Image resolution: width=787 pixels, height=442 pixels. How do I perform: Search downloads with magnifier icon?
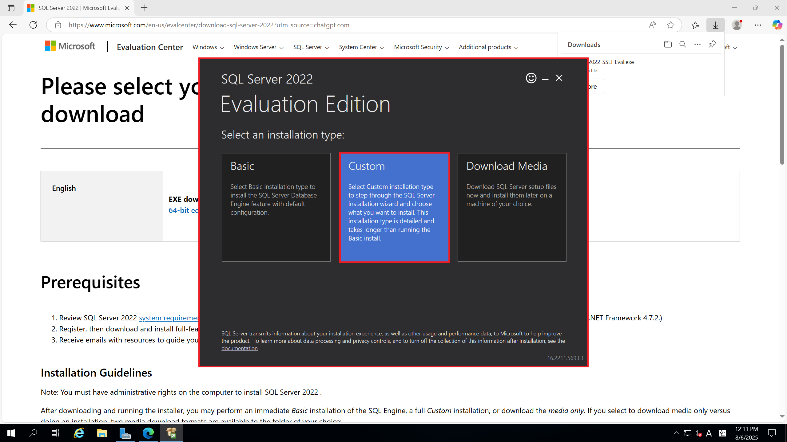tap(682, 44)
